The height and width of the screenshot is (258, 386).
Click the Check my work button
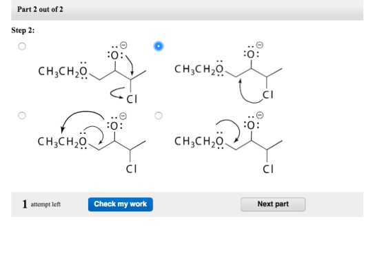click(x=121, y=204)
